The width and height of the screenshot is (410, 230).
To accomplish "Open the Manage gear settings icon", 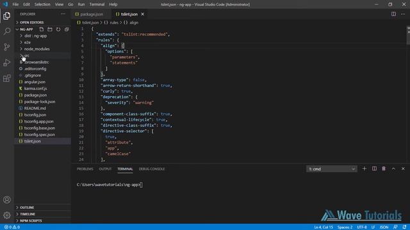I will [x=7, y=215].
